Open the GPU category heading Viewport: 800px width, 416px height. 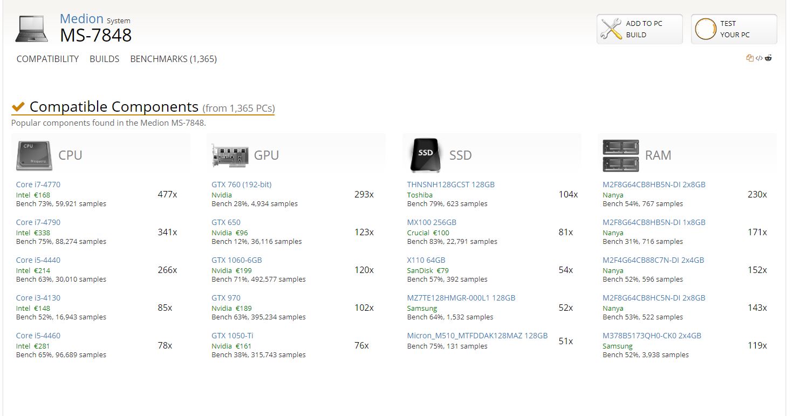coord(266,155)
